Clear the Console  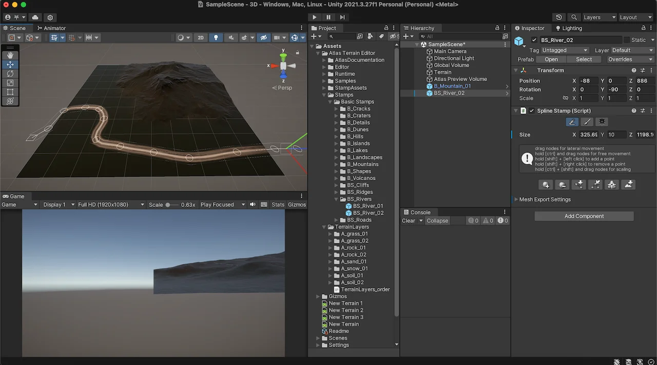(409, 221)
